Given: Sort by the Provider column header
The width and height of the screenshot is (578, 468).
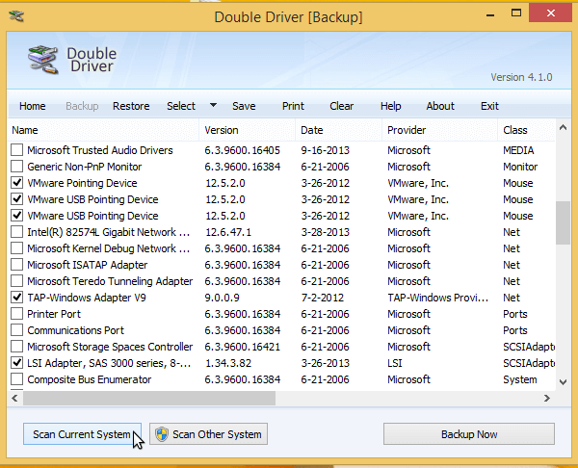Looking at the screenshot, I should pyautogui.click(x=440, y=130).
